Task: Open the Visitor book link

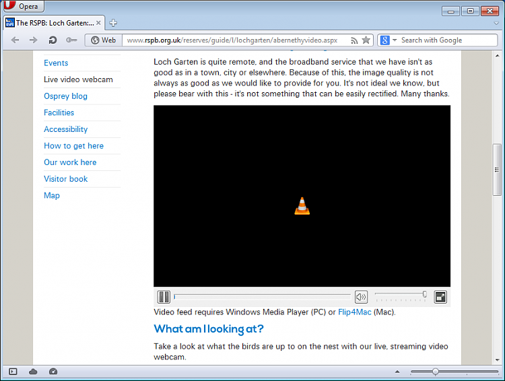Action: 66,179
